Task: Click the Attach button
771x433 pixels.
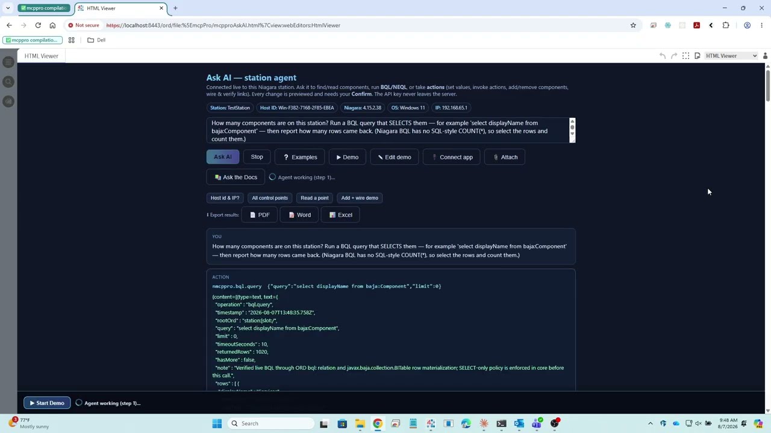Action: pyautogui.click(x=505, y=157)
